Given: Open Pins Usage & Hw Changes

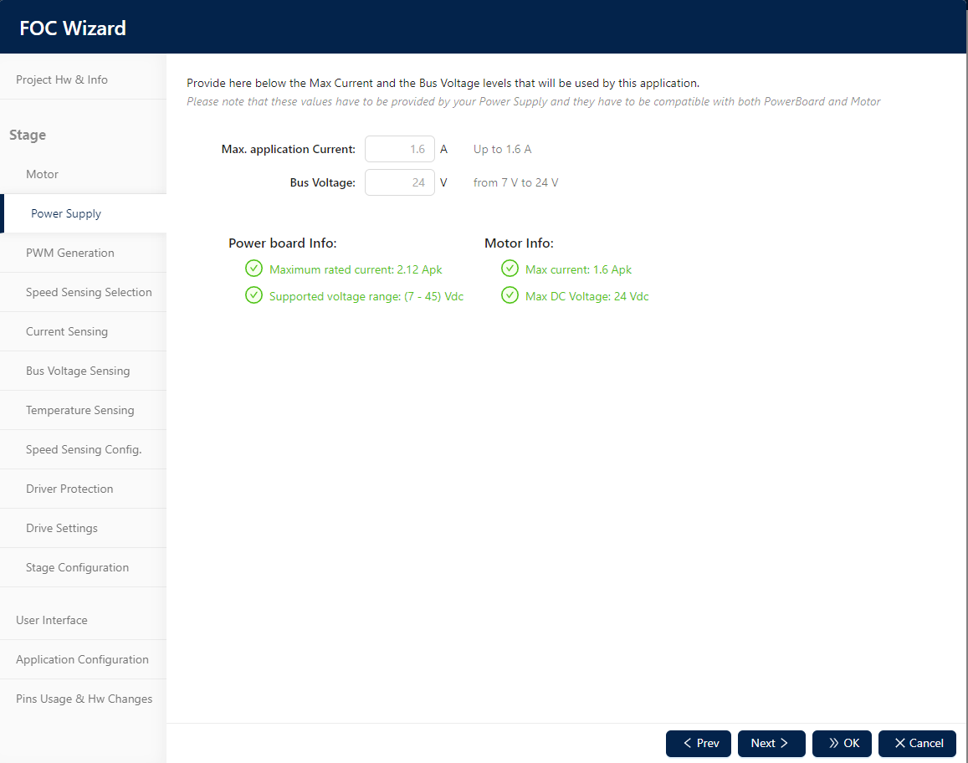Looking at the screenshot, I should click(x=83, y=699).
